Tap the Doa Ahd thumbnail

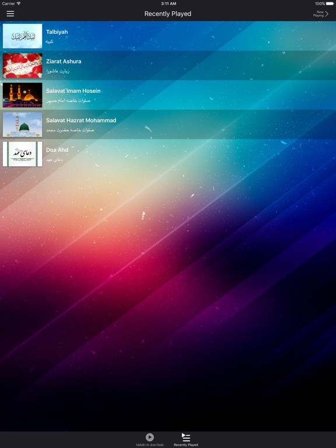click(x=23, y=154)
